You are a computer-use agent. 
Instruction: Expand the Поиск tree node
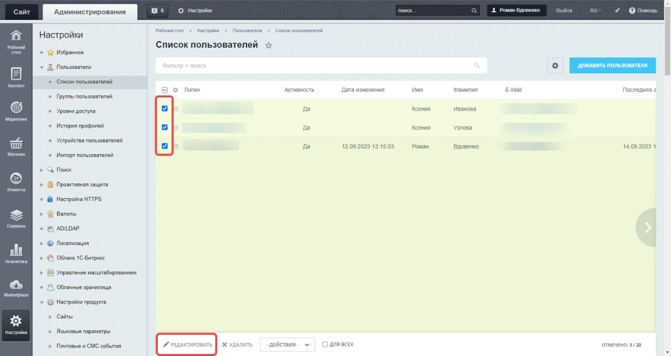click(42, 170)
